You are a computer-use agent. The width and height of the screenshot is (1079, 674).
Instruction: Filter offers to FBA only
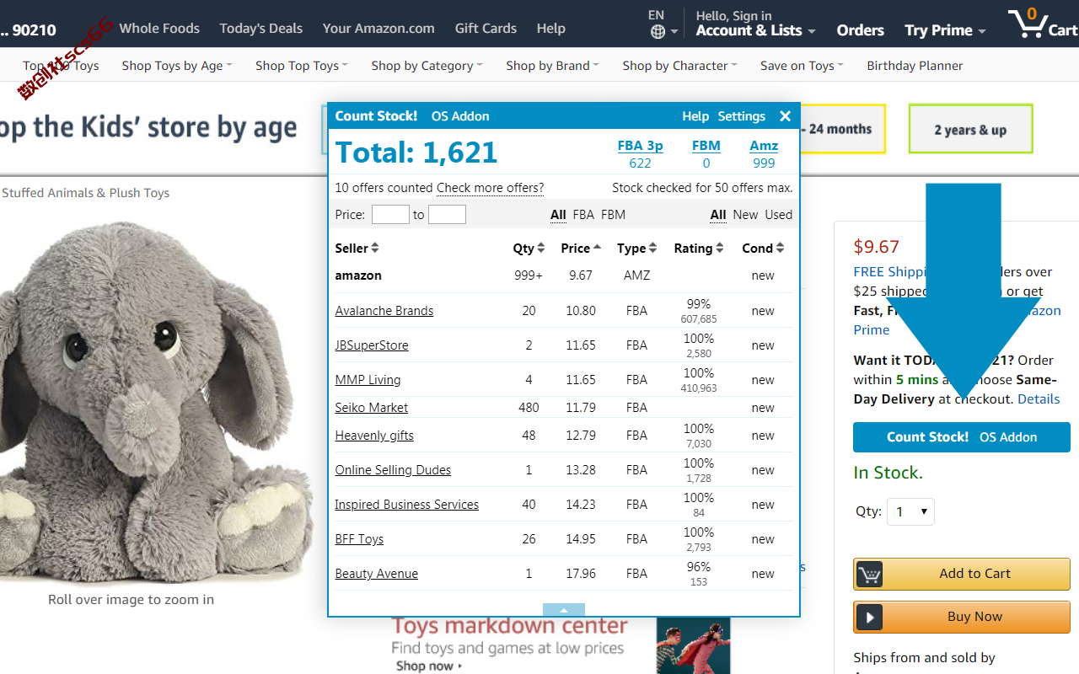583,215
